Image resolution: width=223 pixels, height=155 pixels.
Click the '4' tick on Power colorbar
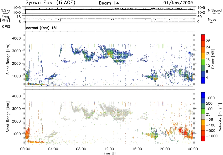tap(207, 77)
